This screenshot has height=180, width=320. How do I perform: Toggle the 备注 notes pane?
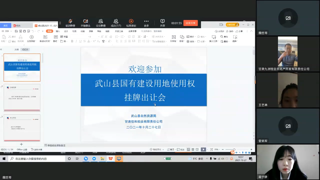tap(171, 149)
